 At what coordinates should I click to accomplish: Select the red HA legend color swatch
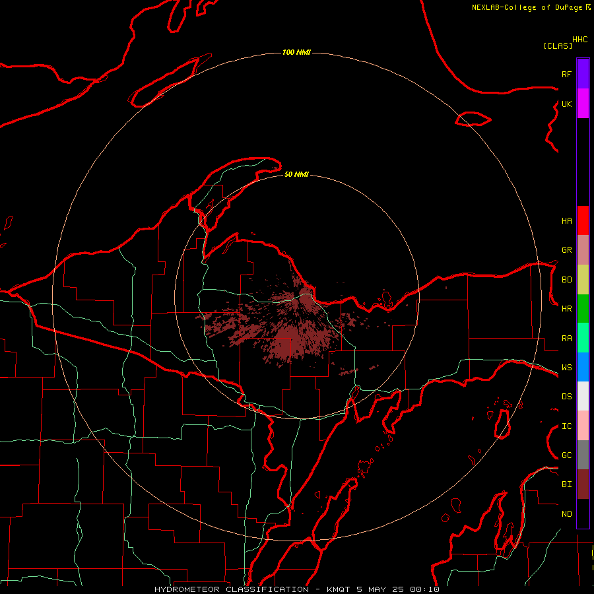[583, 220]
